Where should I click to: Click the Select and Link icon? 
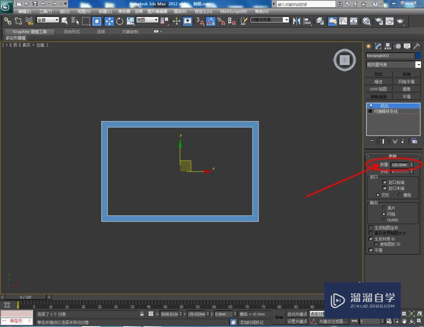point(8,19)
